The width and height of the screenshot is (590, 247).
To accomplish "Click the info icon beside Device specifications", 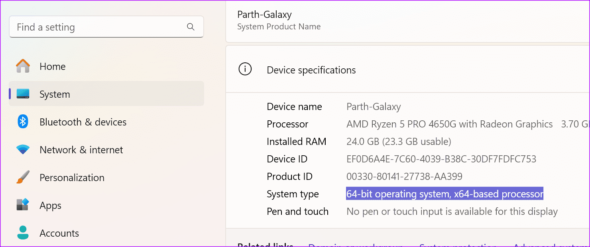I will point(245,69).
